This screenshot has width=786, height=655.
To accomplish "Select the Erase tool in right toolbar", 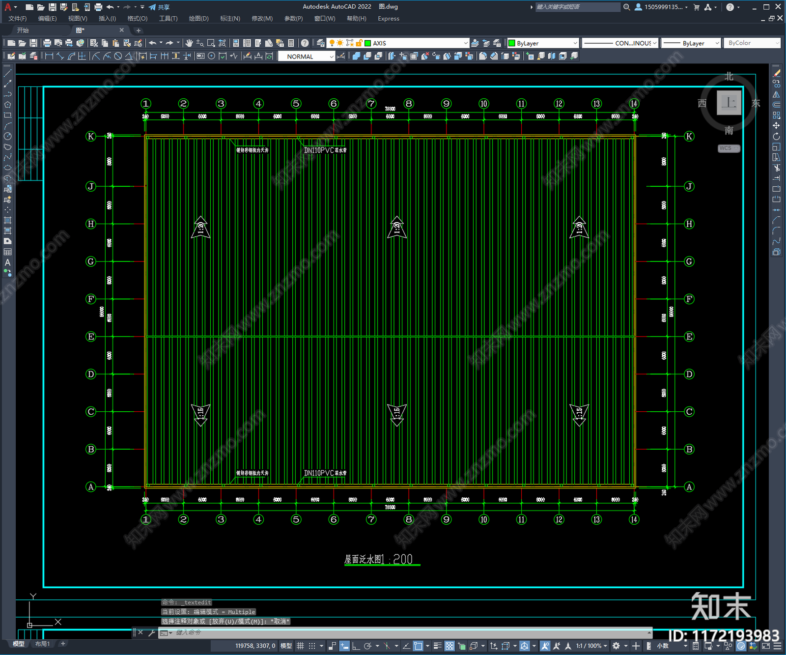I will coord(776,73).
